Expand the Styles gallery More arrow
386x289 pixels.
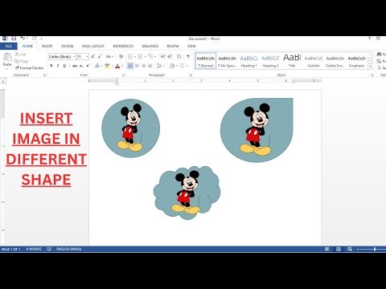click(x=370, y=67)
